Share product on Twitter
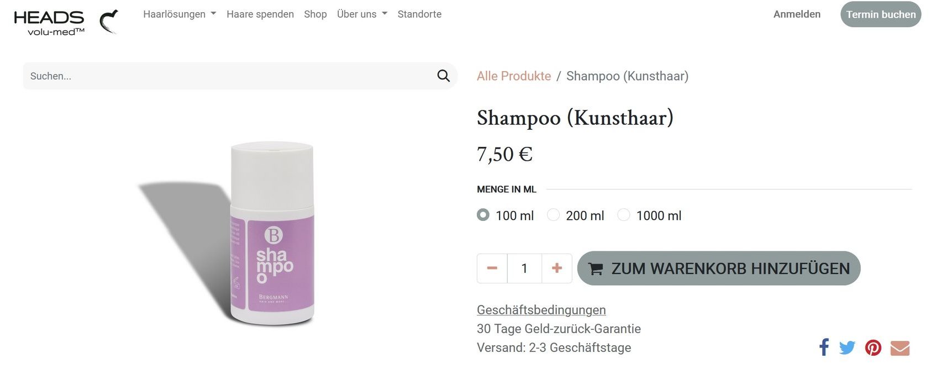Image resolution: width=941 pixels, height=390 pixels. click(847, 347)
